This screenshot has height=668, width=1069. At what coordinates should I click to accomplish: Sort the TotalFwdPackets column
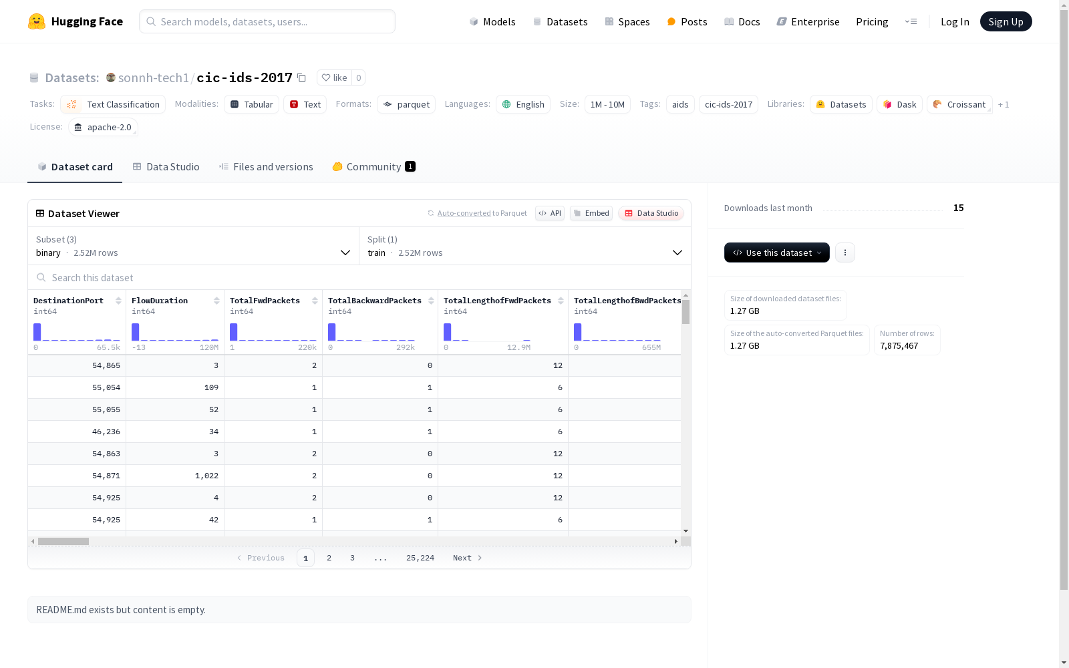pyautogui.click(x=315, y=301)
